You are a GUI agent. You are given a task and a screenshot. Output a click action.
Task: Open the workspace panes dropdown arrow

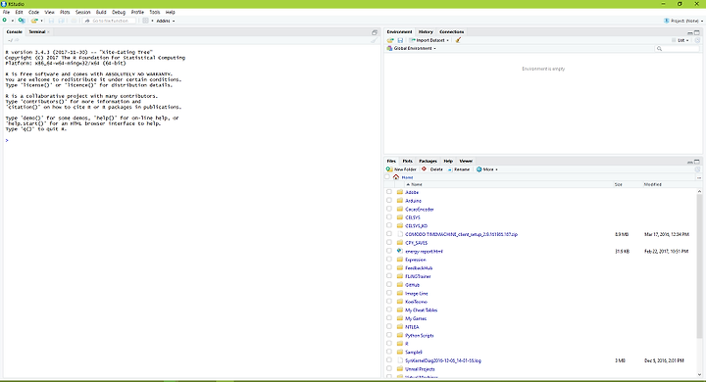coord(152,22)
